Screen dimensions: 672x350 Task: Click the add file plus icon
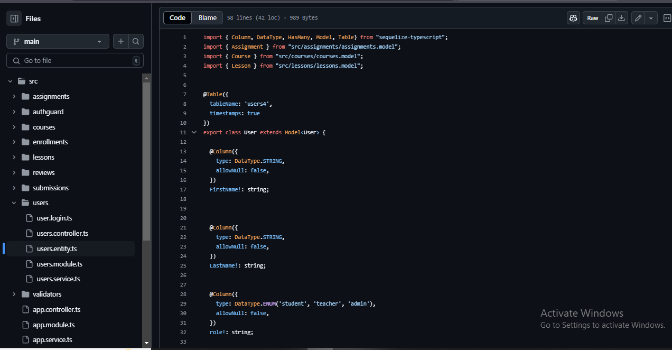121,41
